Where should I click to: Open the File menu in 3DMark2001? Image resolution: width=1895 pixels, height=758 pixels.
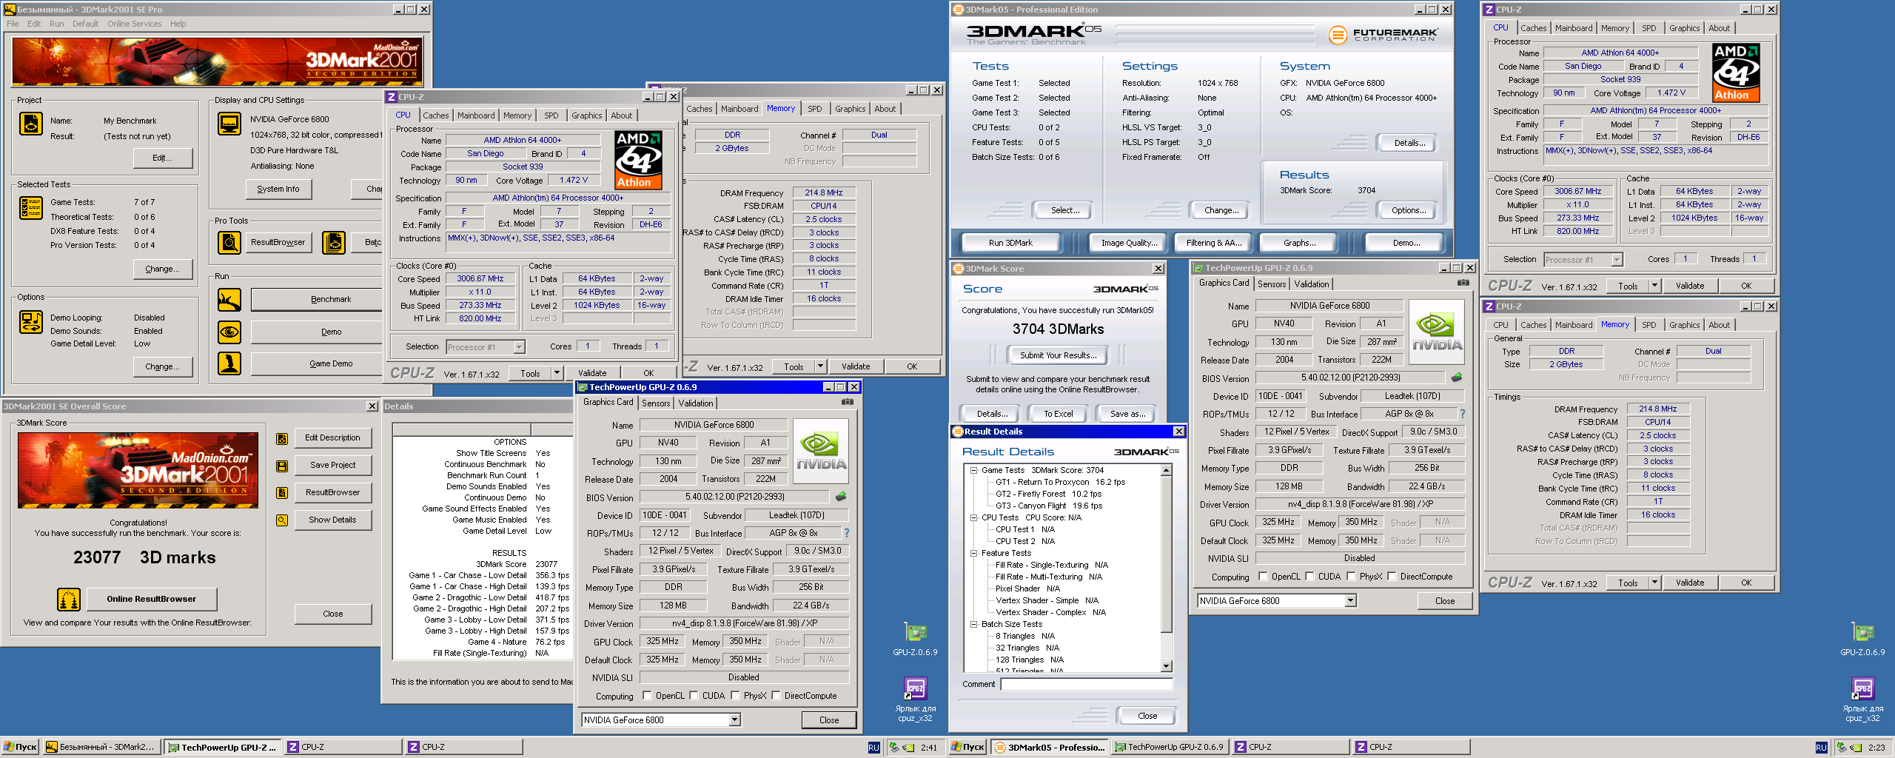click(x=13, y=24)
